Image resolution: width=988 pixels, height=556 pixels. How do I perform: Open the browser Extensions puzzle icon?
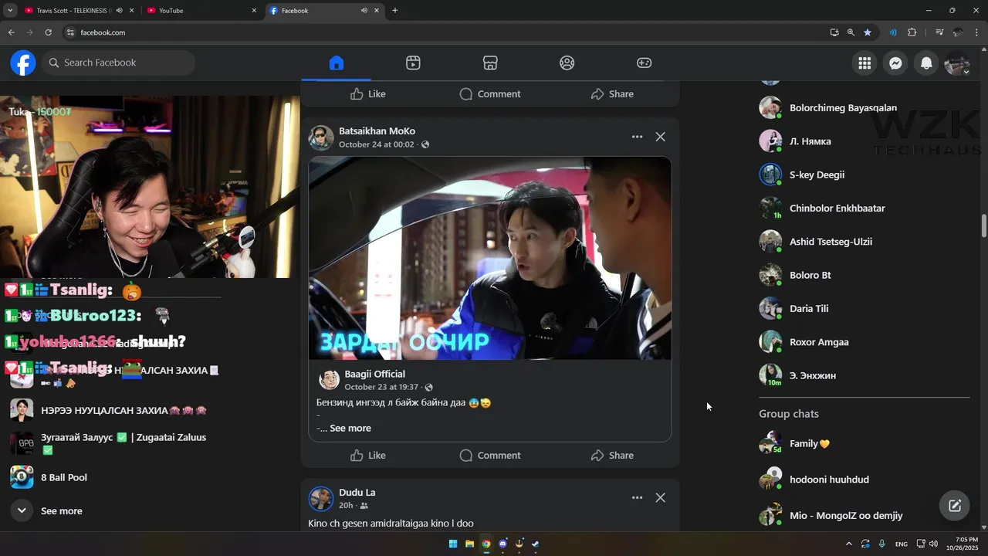912,32
